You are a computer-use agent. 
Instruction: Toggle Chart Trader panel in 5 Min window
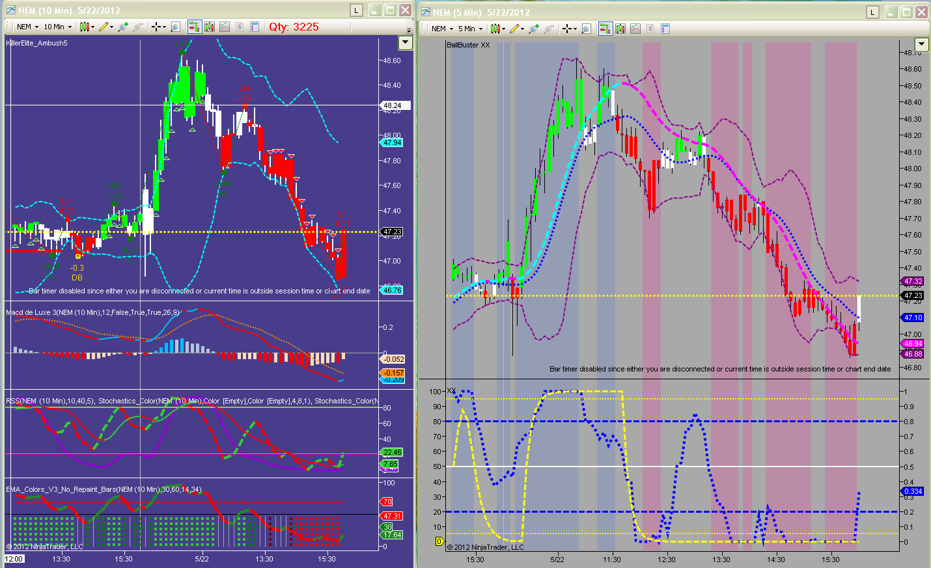point(605,29)
